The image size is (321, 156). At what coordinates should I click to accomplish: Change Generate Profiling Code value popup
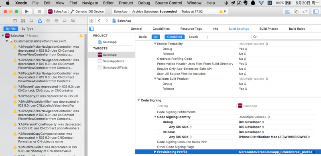[243, 59]
